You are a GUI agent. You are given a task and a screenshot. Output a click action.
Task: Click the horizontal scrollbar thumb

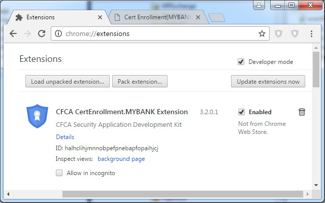pyautogui.click(x=183, y=194)
